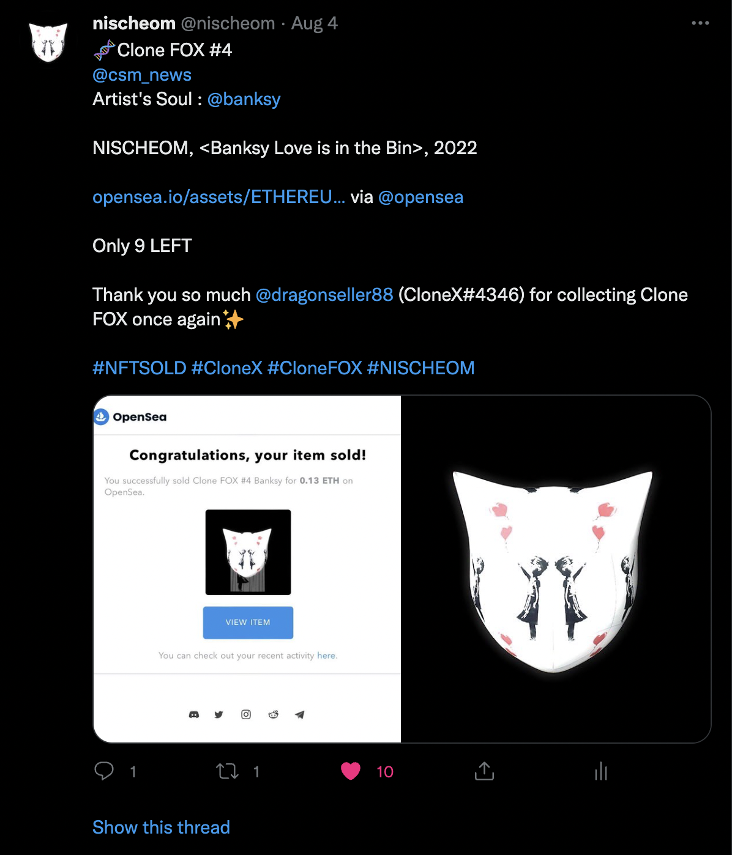This screenshot has width=732, height=855.
Task: Open the three-dot more options menu
Action: [x=700, y=23]
